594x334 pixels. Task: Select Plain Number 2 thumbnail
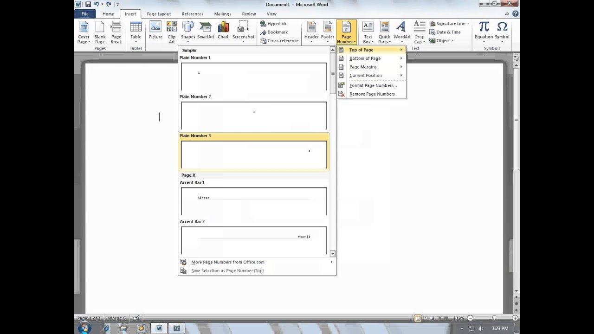pos(254,116)
